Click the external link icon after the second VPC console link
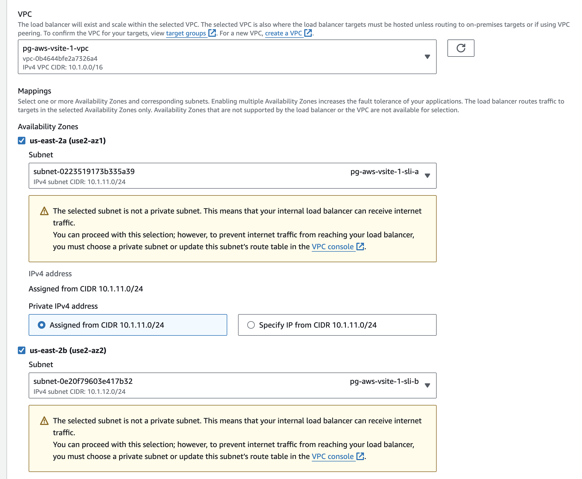582x479 pixels. (360, 456)
